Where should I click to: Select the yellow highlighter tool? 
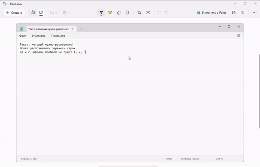(110, 13)
